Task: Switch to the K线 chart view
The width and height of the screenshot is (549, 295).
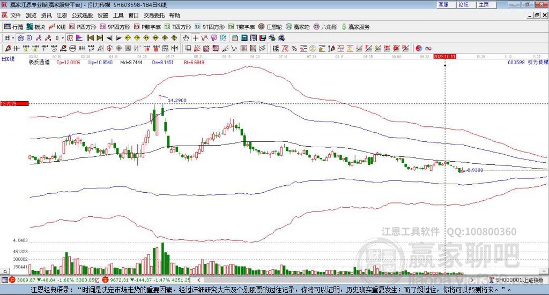Action: 57,27
